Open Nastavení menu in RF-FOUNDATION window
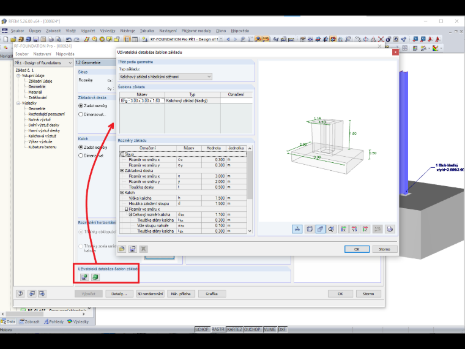The height and width of the screenshot is (349, 465). pyautogui.click(x=42, y=54)
